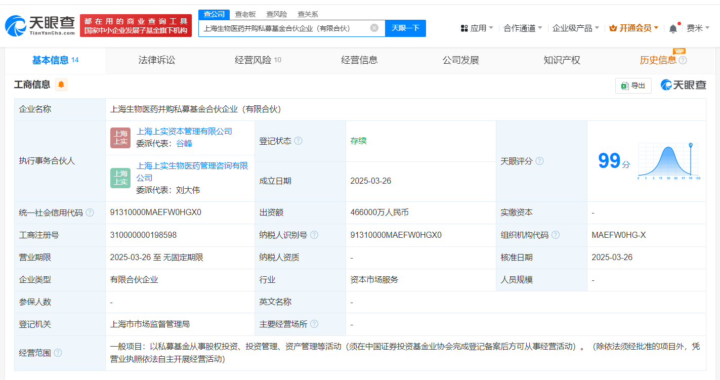
Task: Click 上海市市场监督管理局 registration authority
Action: (x=150, y=324)
